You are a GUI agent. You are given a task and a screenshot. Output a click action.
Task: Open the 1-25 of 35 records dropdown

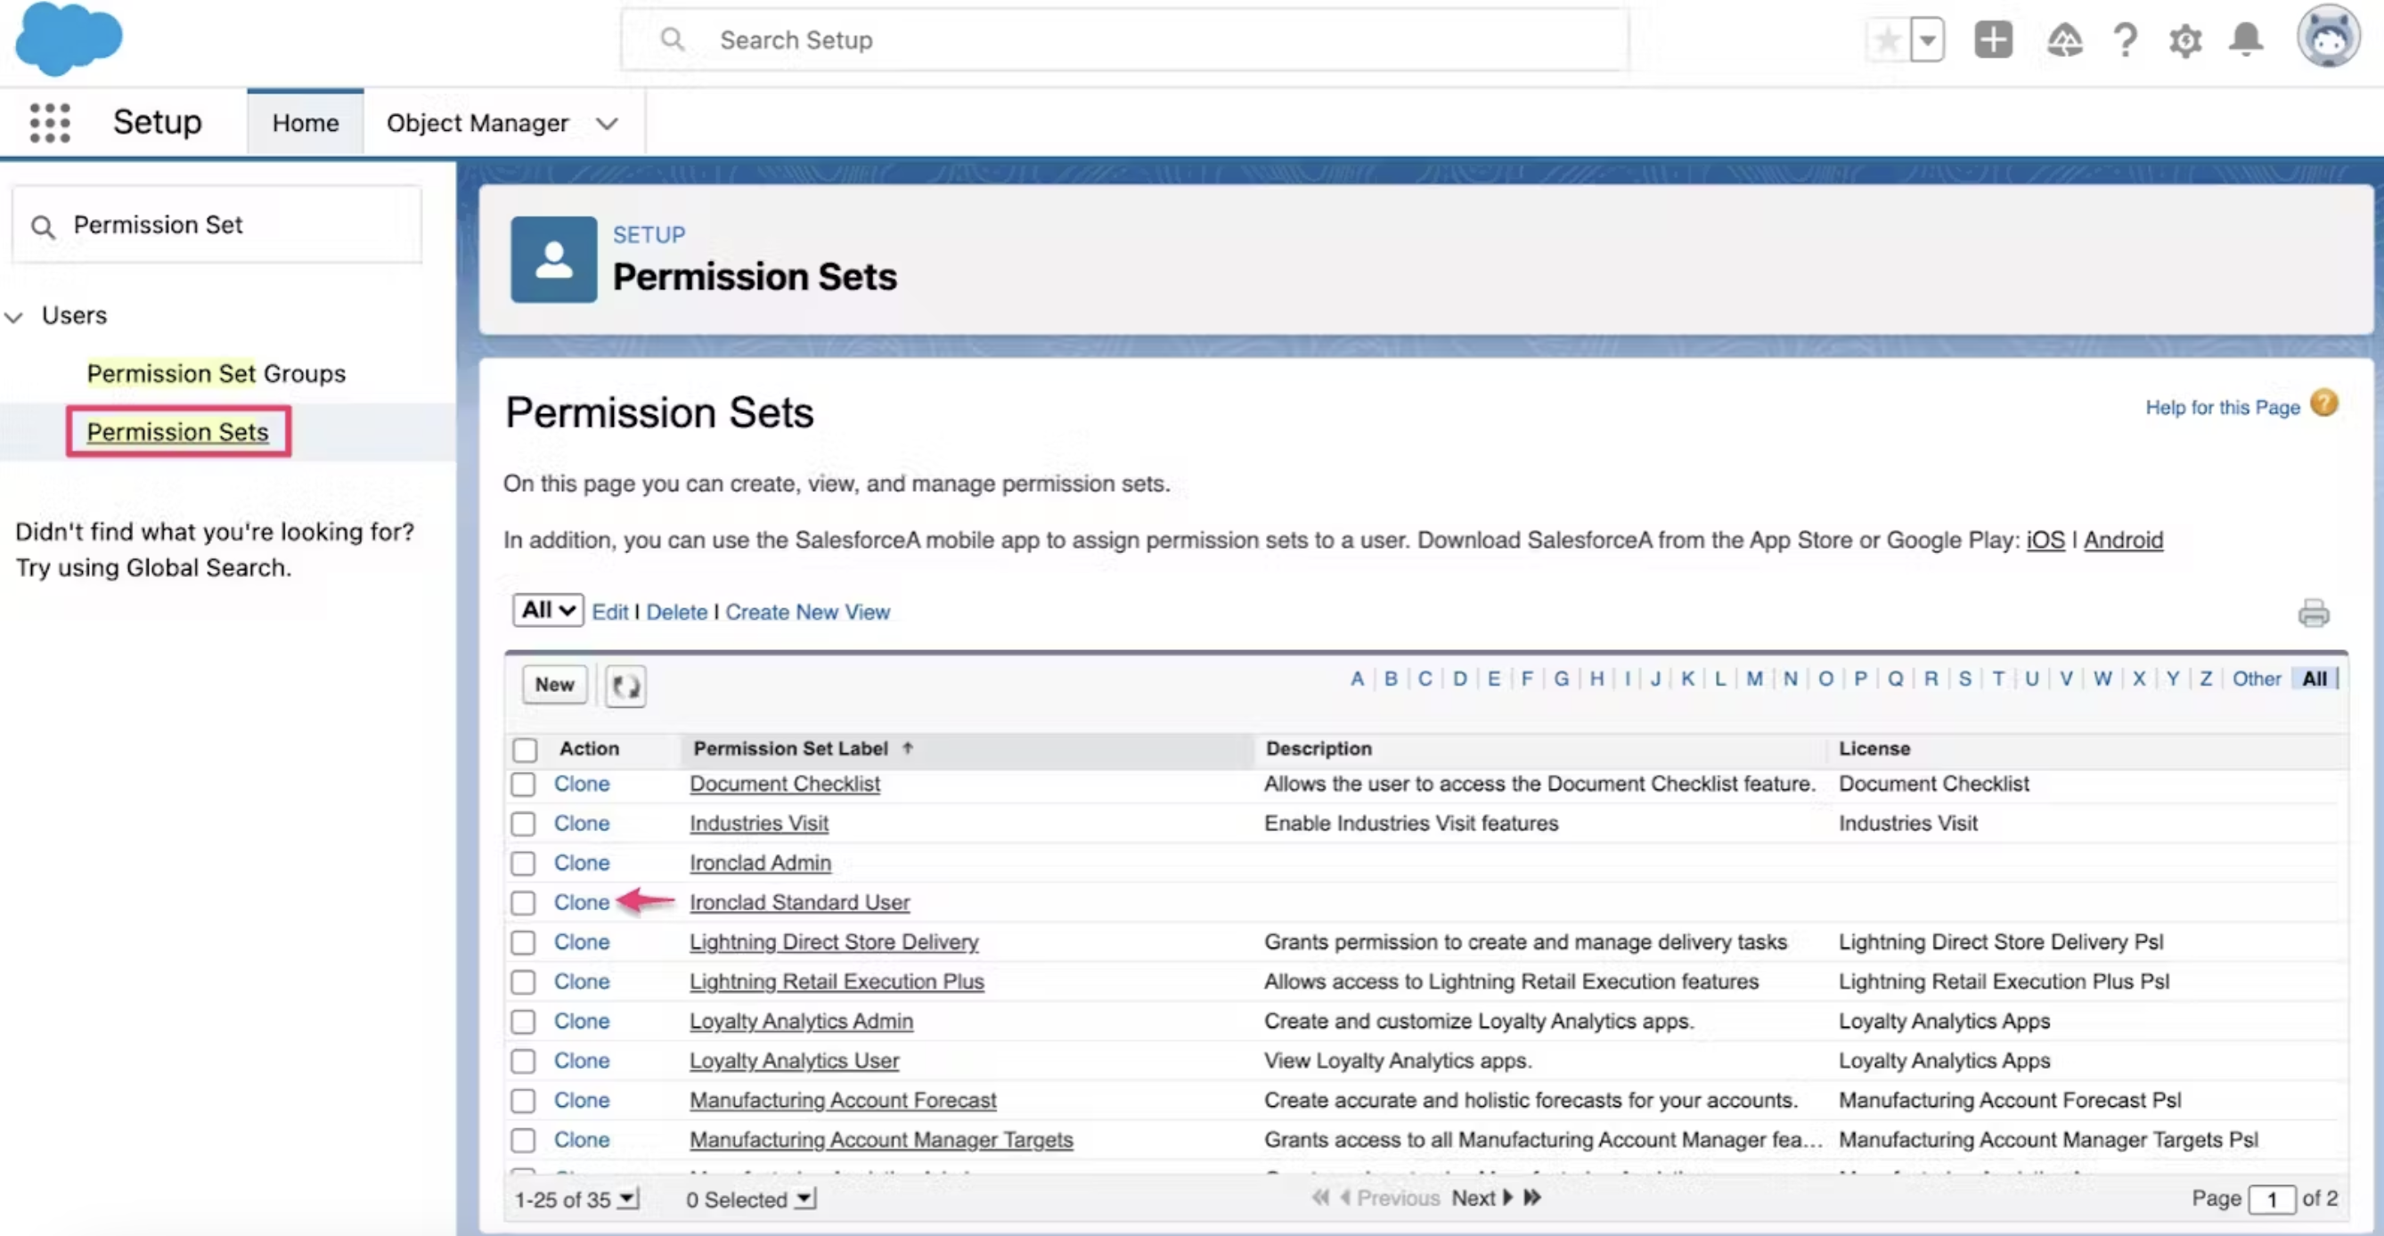(628, 1198)
